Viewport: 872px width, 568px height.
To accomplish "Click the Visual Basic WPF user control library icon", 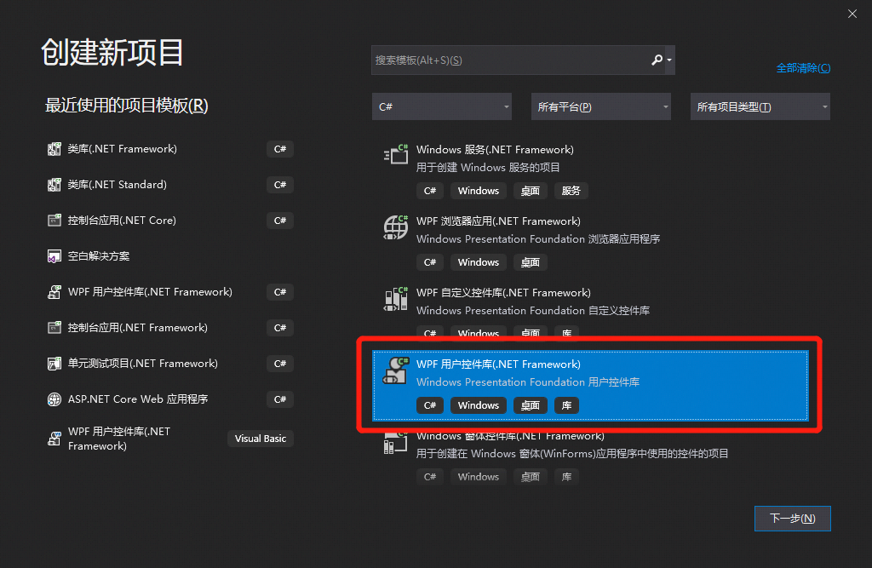I will (54, 439).
